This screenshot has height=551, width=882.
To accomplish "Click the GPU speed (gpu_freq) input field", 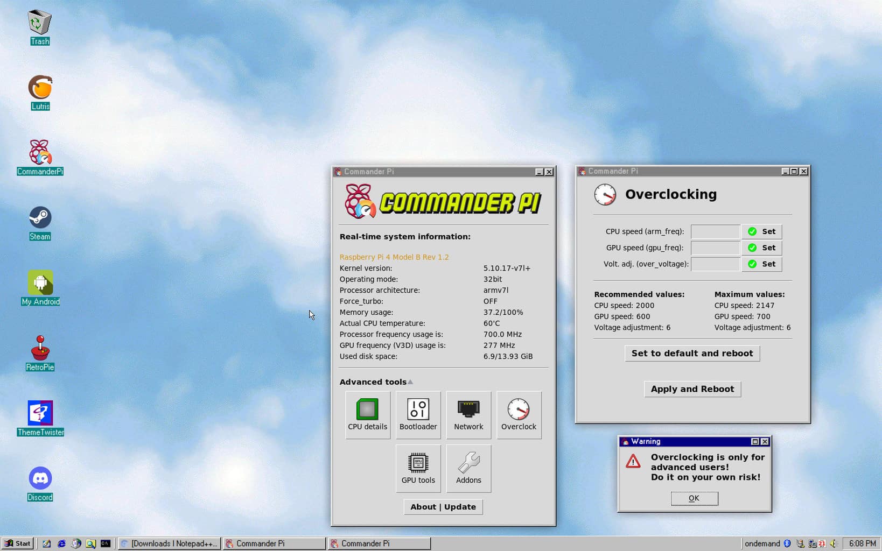I will (x=715, y=248).
